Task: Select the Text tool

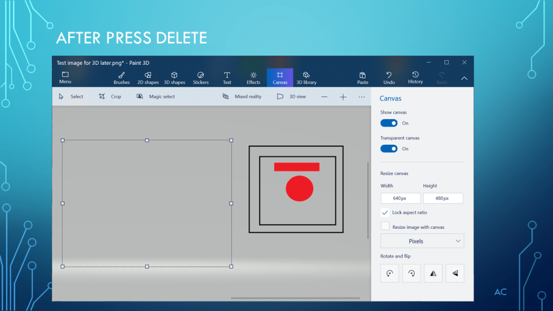Action: tap(227, 78)
